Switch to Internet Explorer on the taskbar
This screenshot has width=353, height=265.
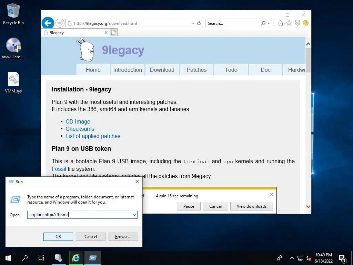[x=75, y=258]
